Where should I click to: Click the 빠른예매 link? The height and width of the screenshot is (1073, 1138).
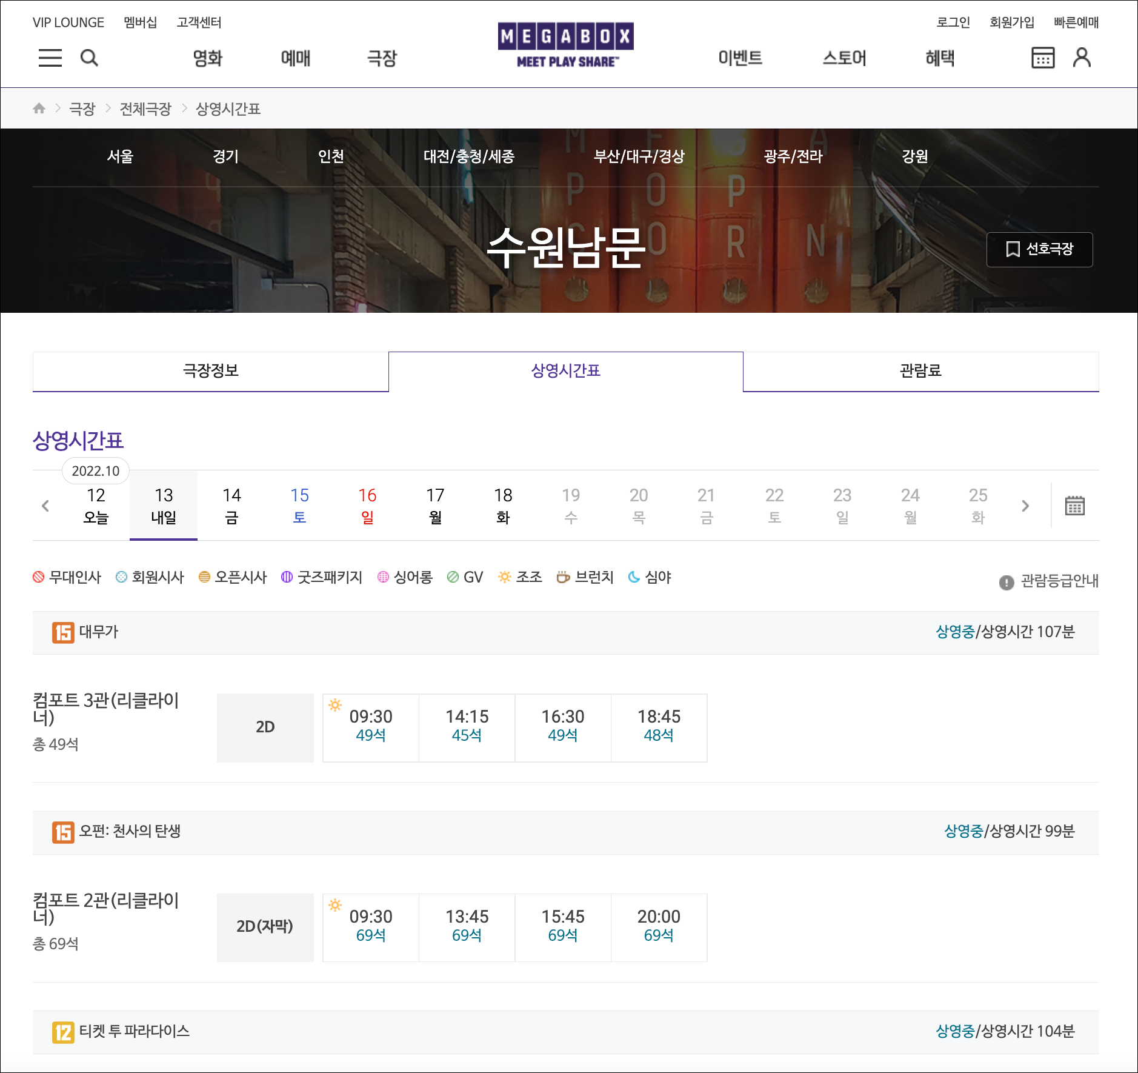1076,22
